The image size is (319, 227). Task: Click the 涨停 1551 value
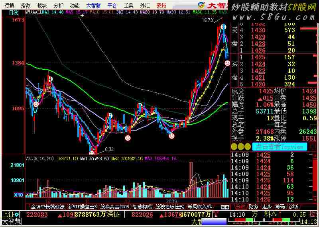pos(309,139)
